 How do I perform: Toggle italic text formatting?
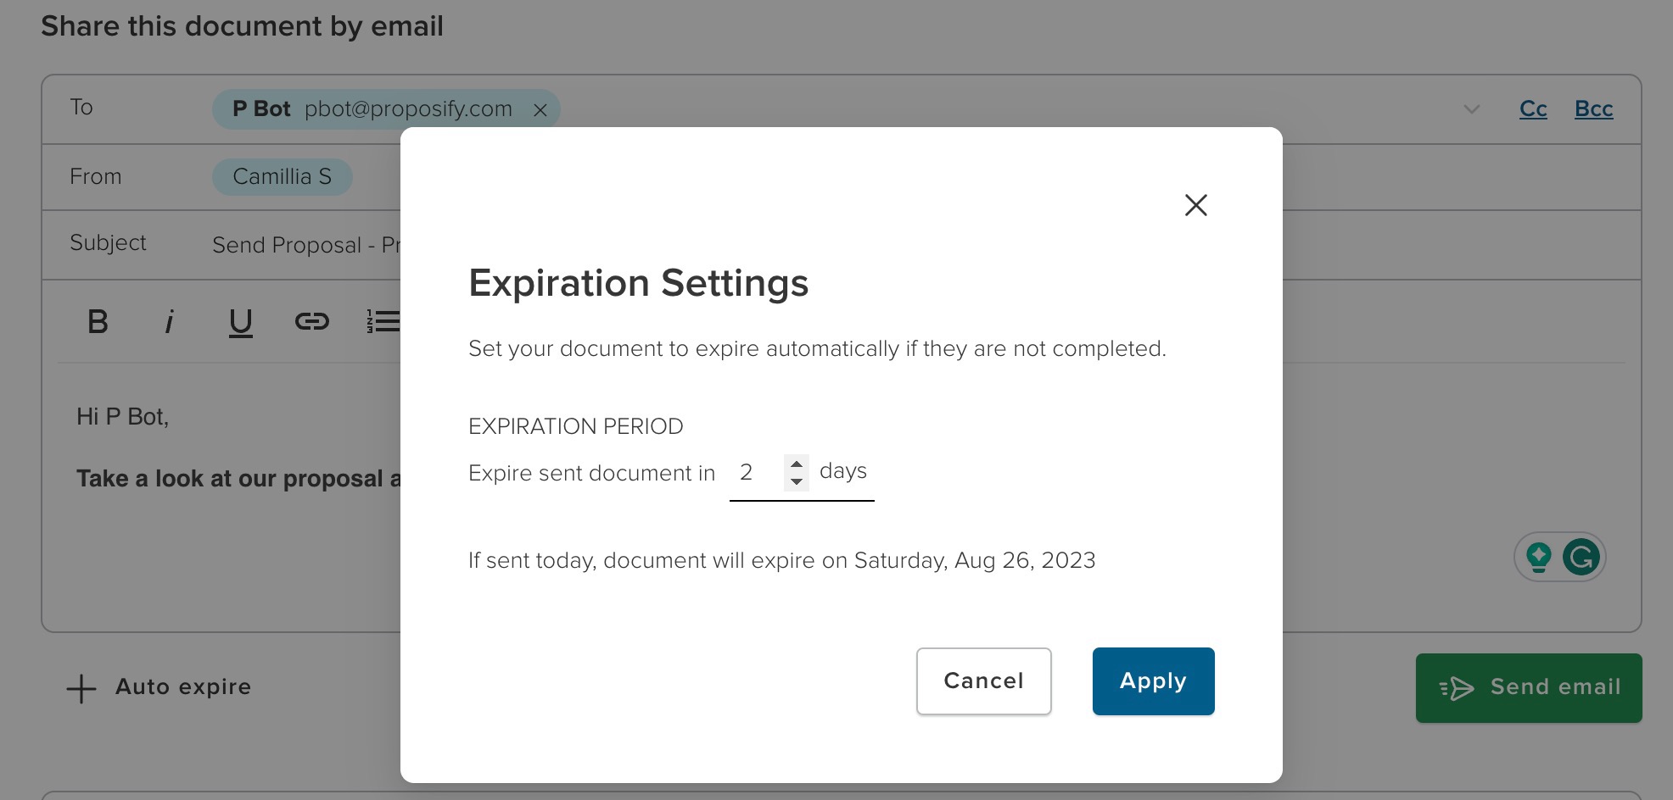tap(170, 322)
